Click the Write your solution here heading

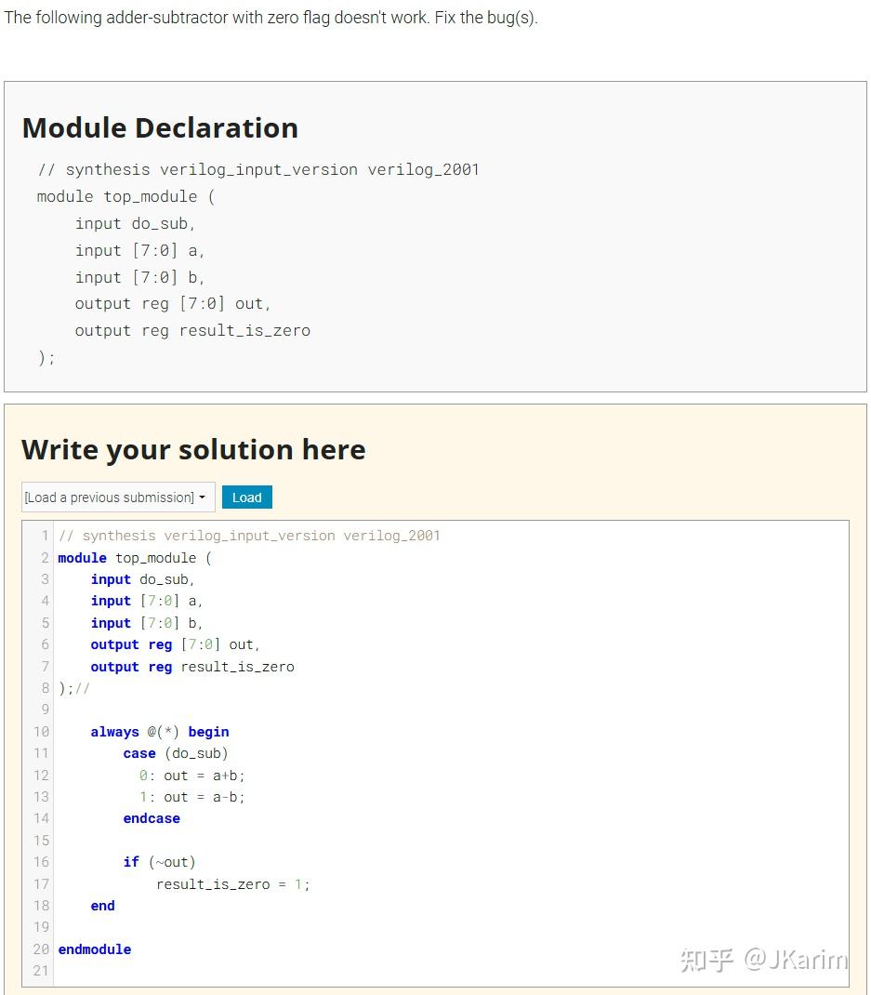(x=193, y=449)
